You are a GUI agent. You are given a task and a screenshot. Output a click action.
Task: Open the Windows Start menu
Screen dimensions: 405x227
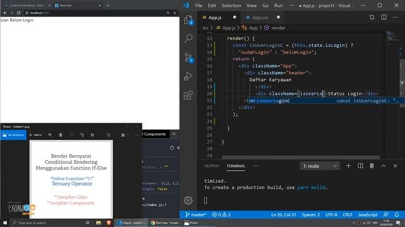4,223
